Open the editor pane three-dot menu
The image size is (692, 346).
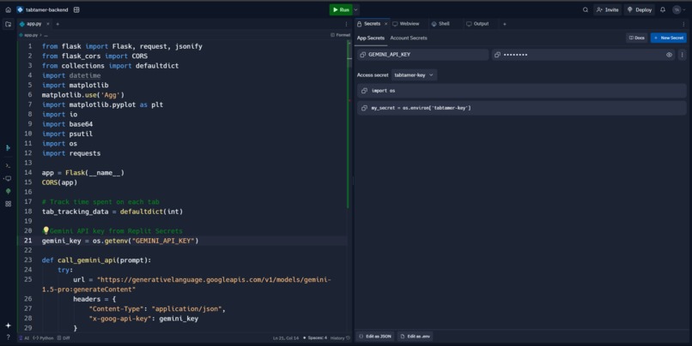pos(346,24)
